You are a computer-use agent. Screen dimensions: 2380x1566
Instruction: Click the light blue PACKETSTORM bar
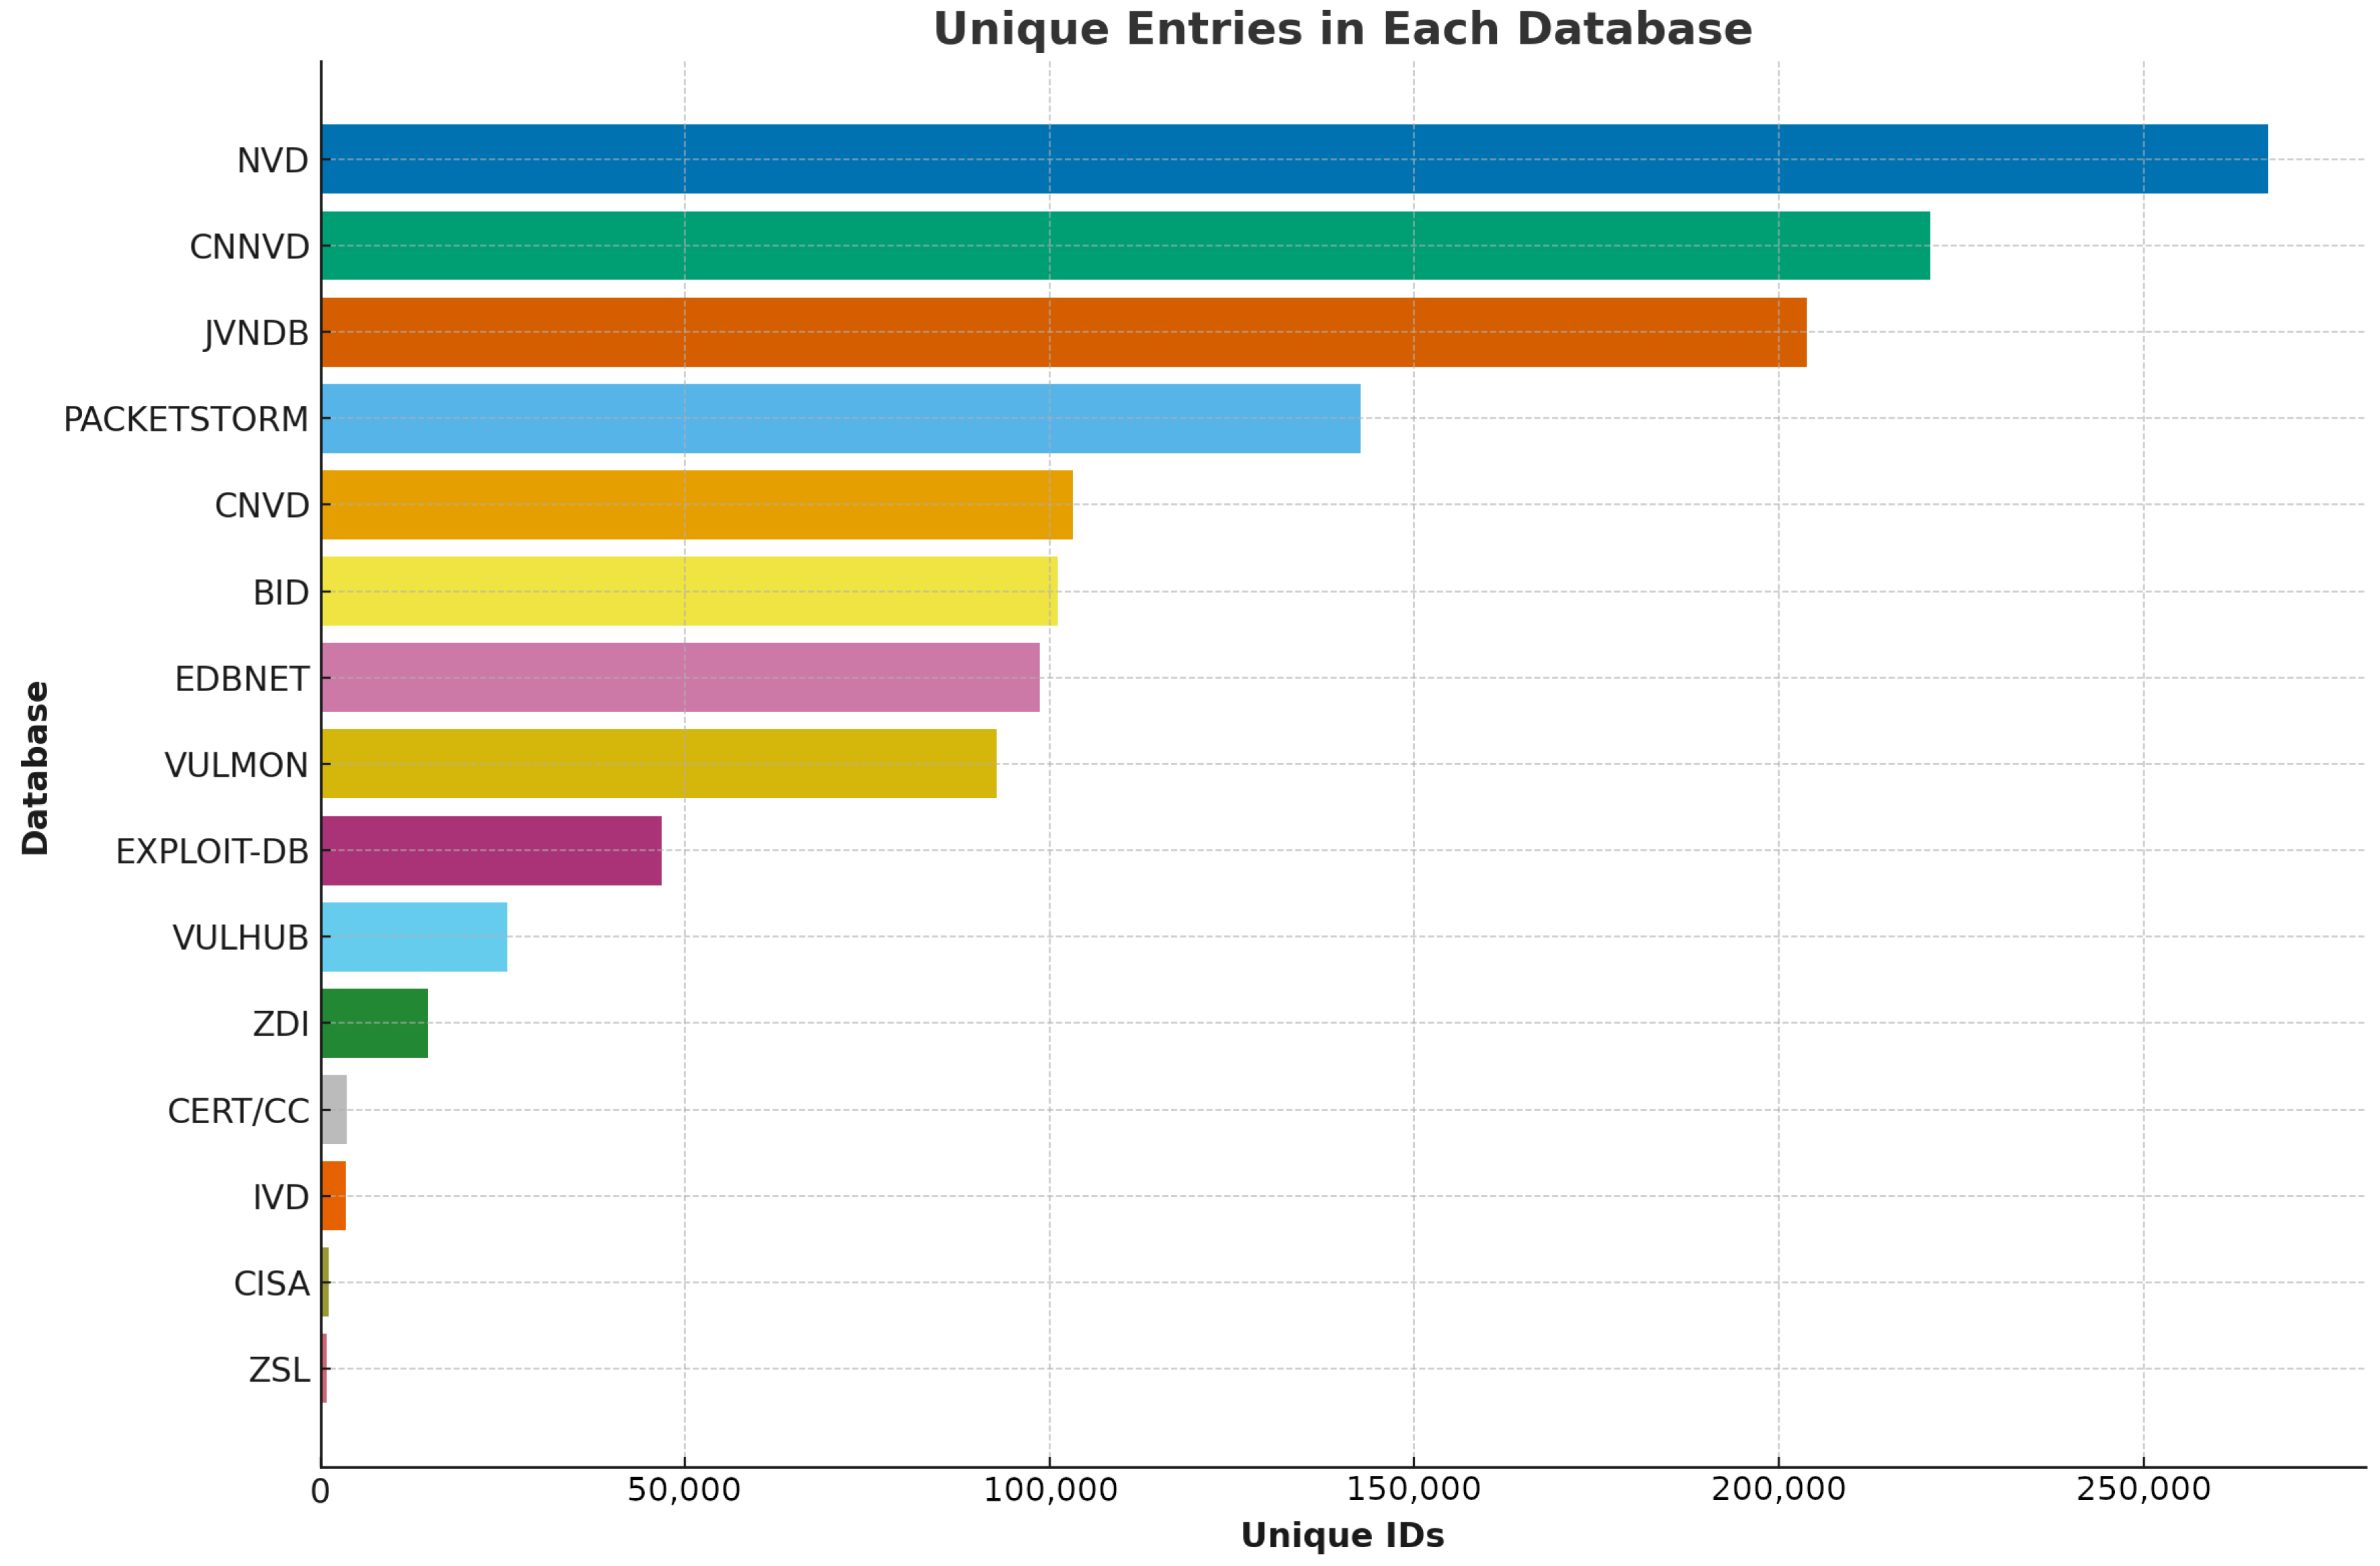click(x=840, y=418)
